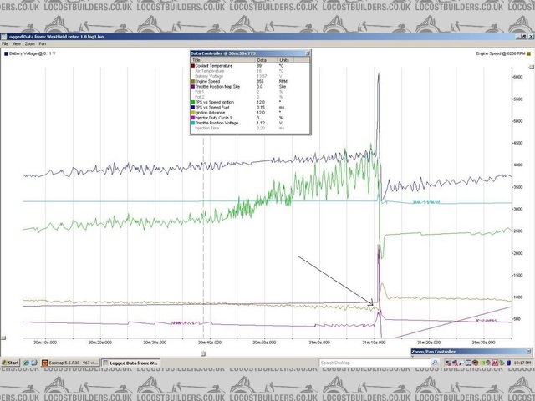Open the File menu

coord(5,44)
